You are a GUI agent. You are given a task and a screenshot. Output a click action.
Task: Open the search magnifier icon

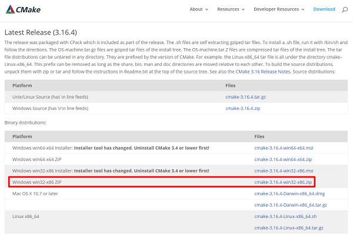[345, 9]
